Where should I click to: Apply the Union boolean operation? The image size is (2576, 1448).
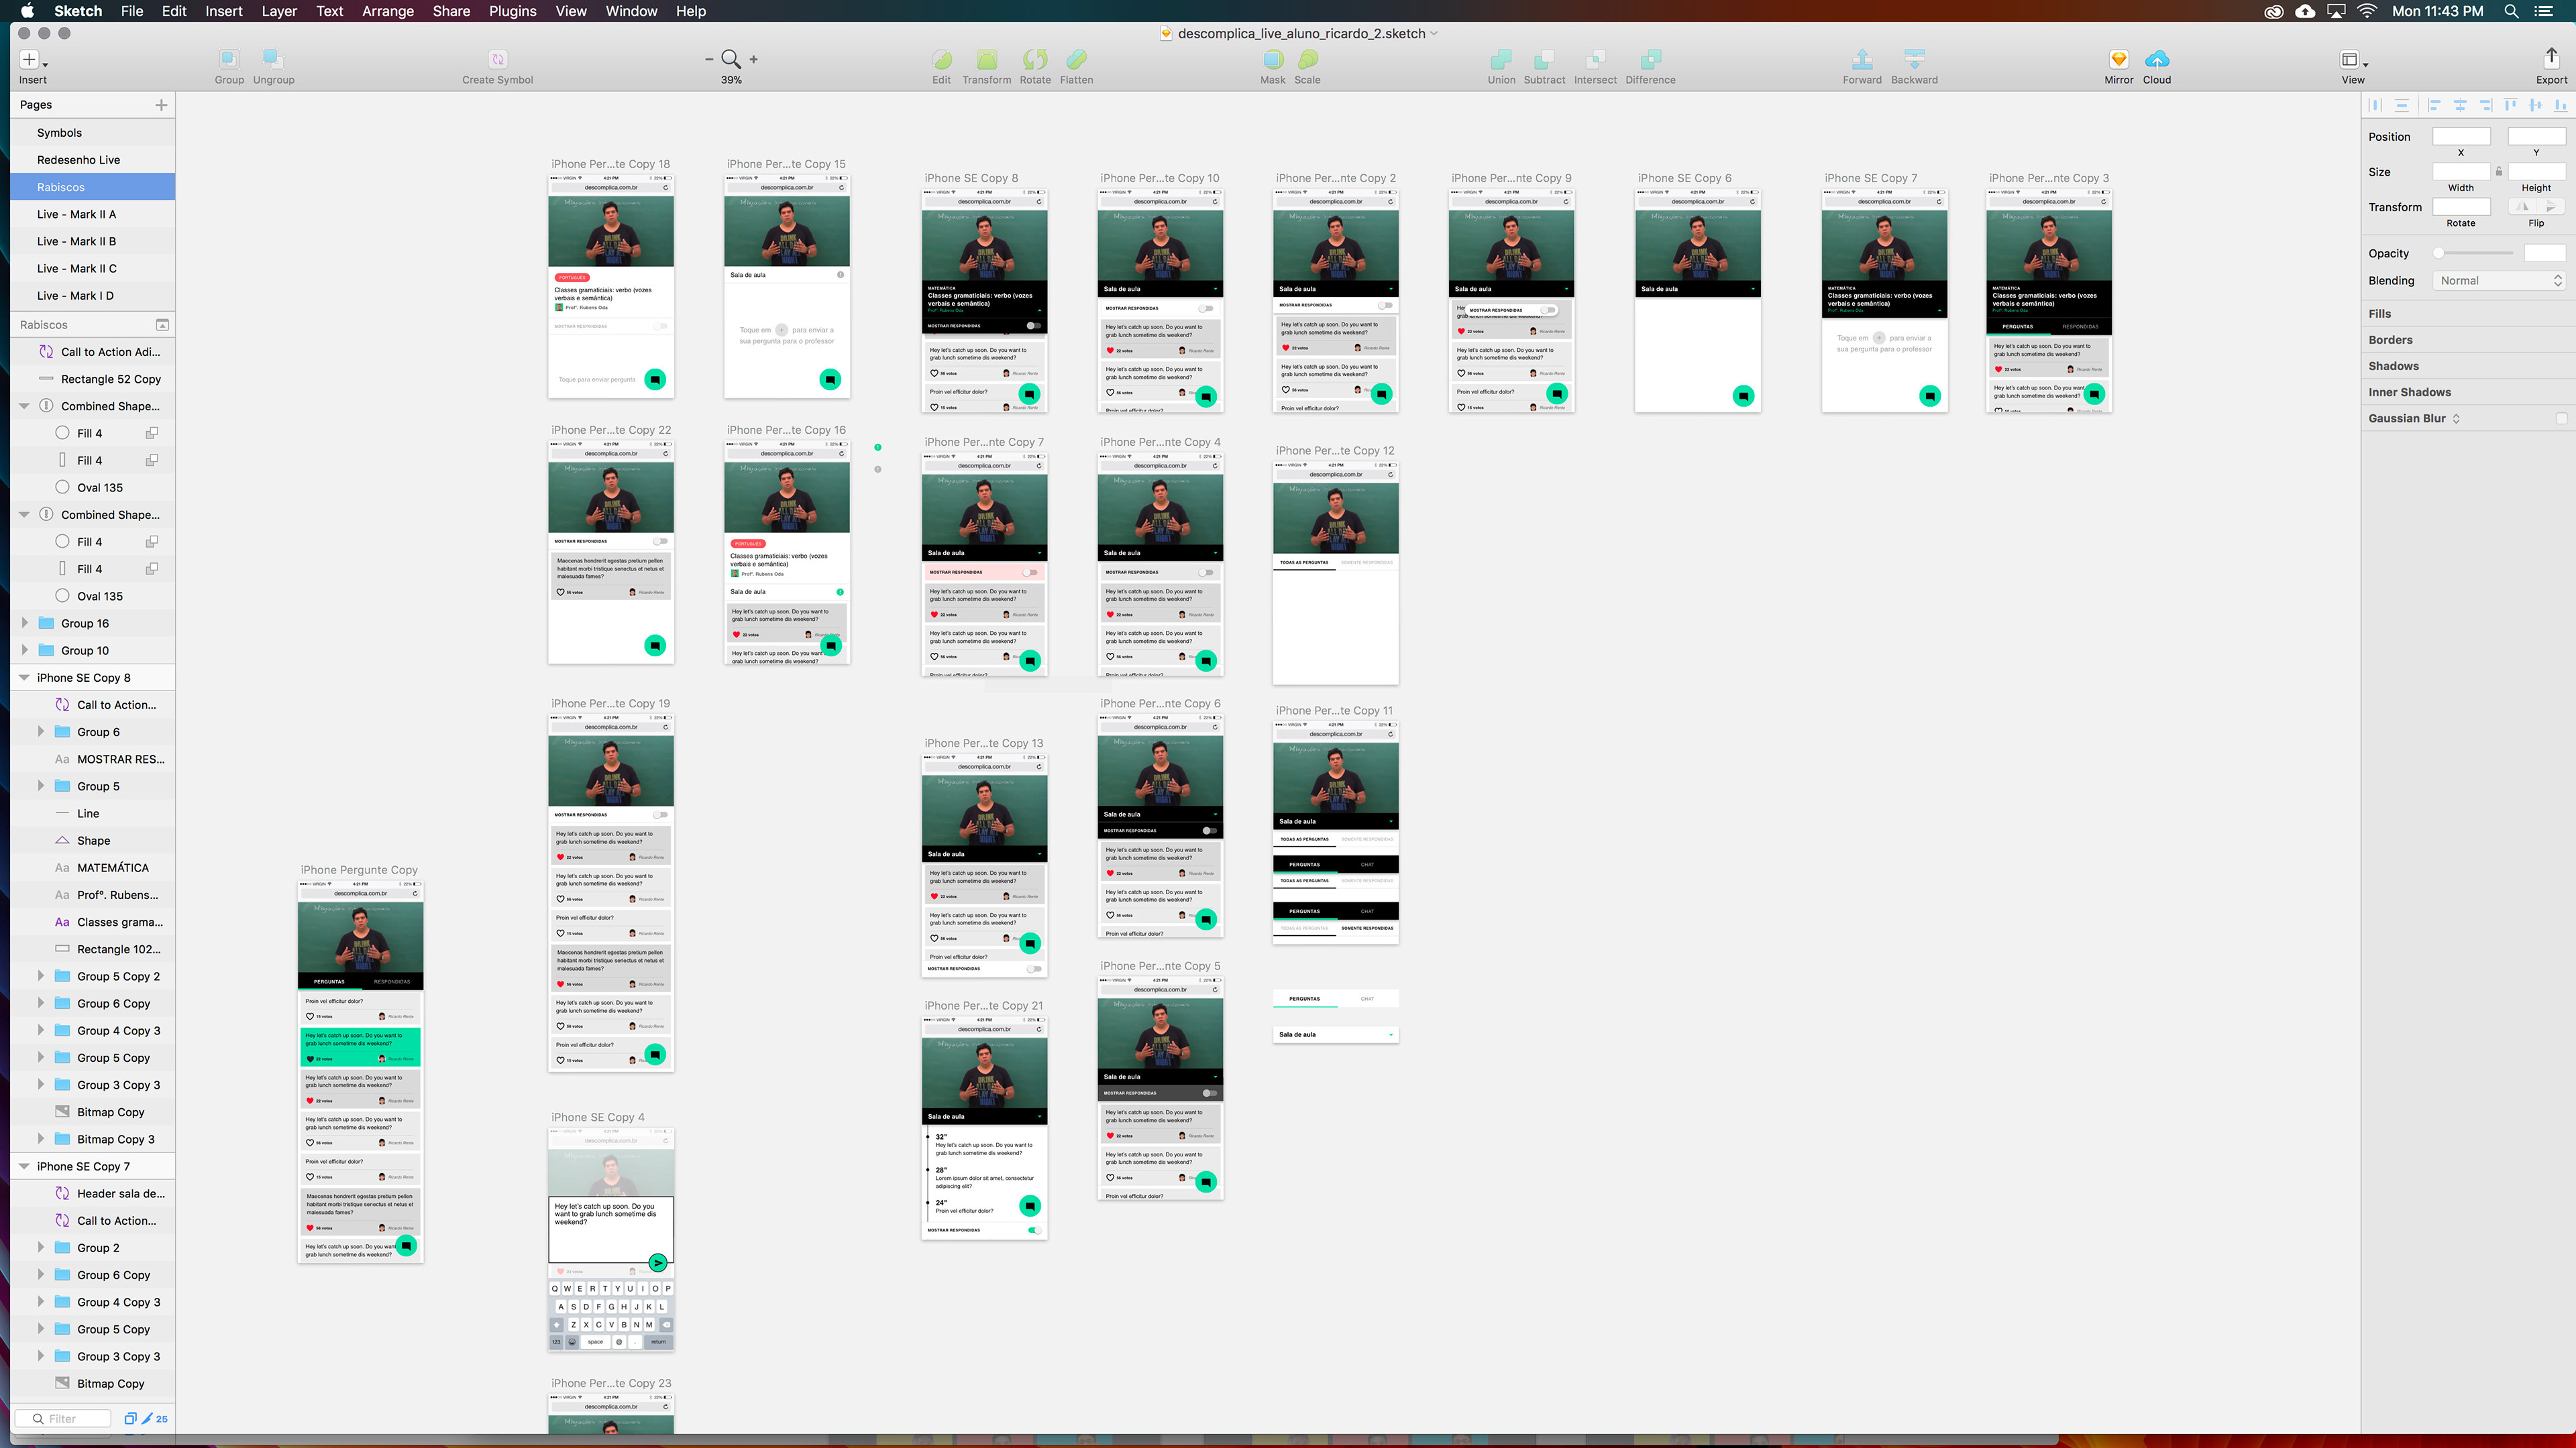[x=1501, y=59]
